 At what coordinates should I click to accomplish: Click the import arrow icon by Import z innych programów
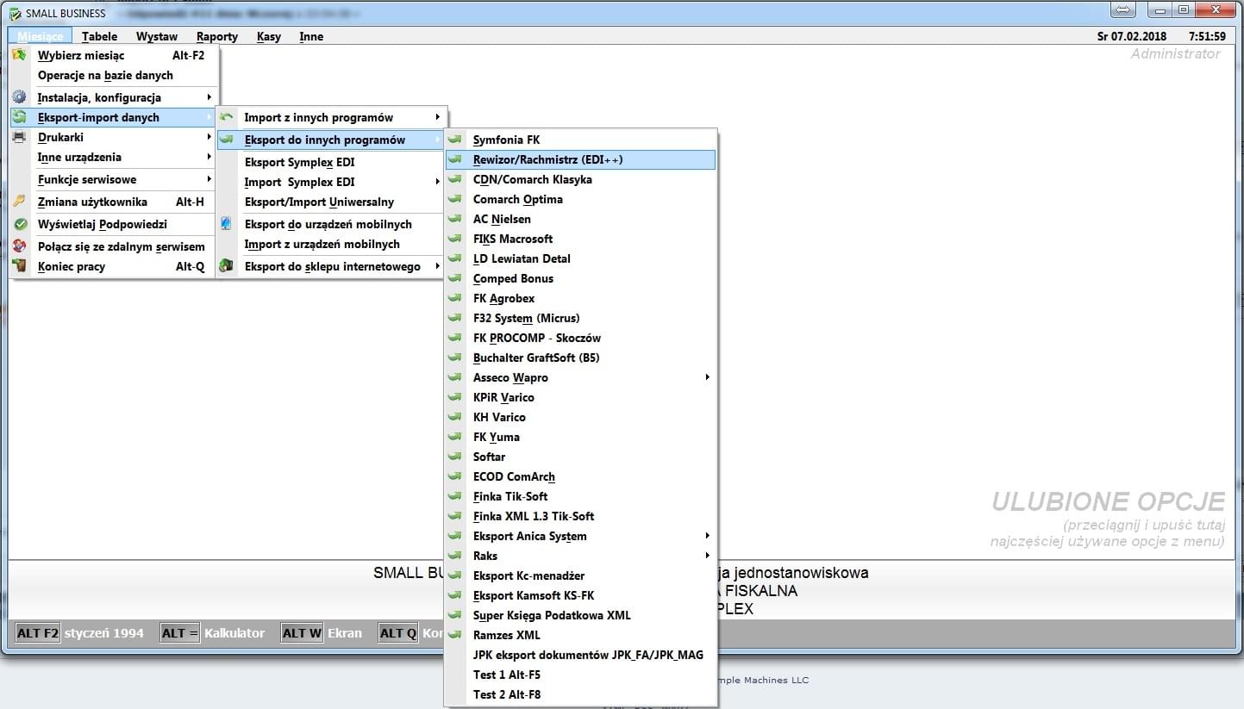point(226,117)
